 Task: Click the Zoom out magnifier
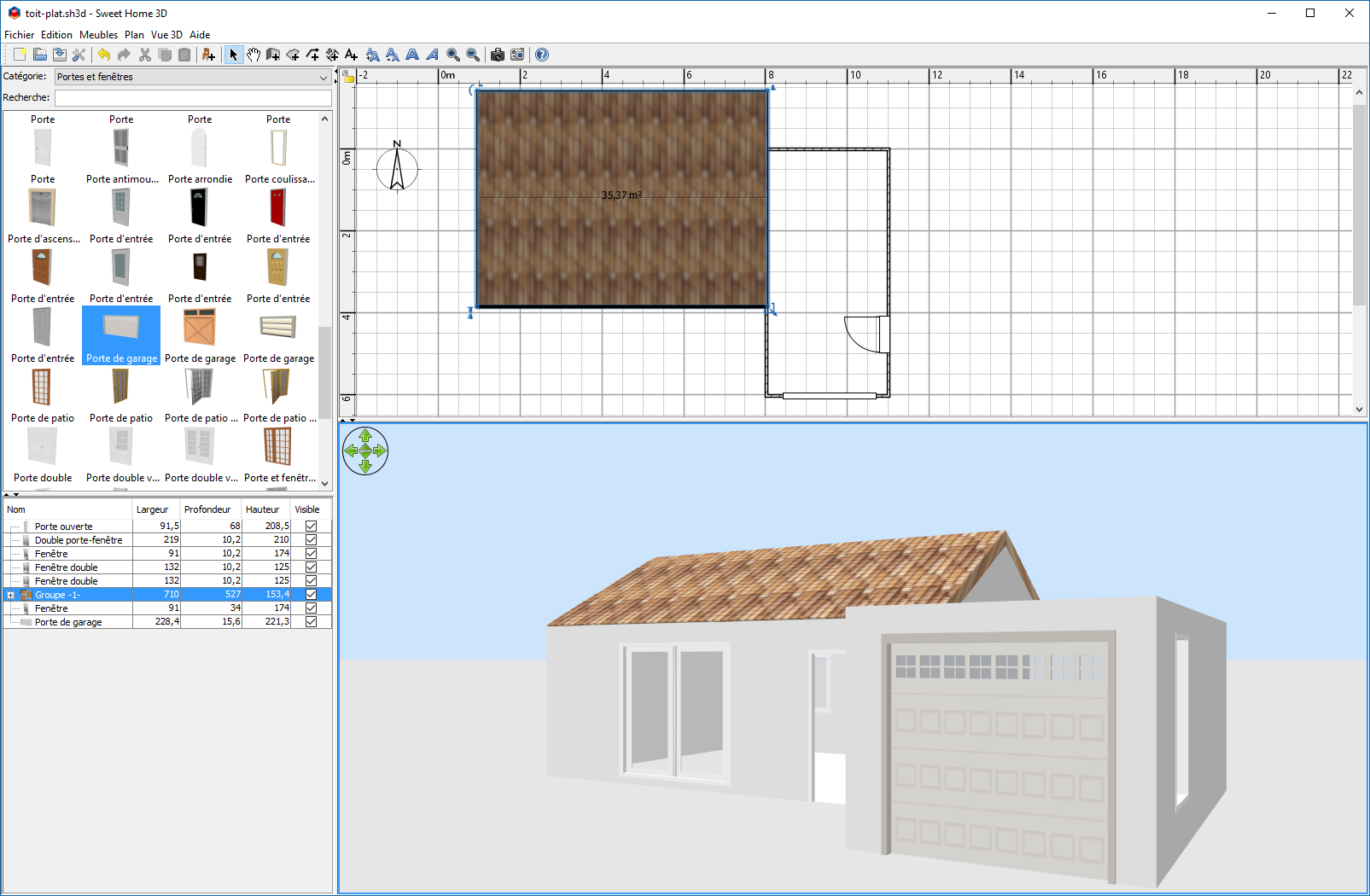473,55
